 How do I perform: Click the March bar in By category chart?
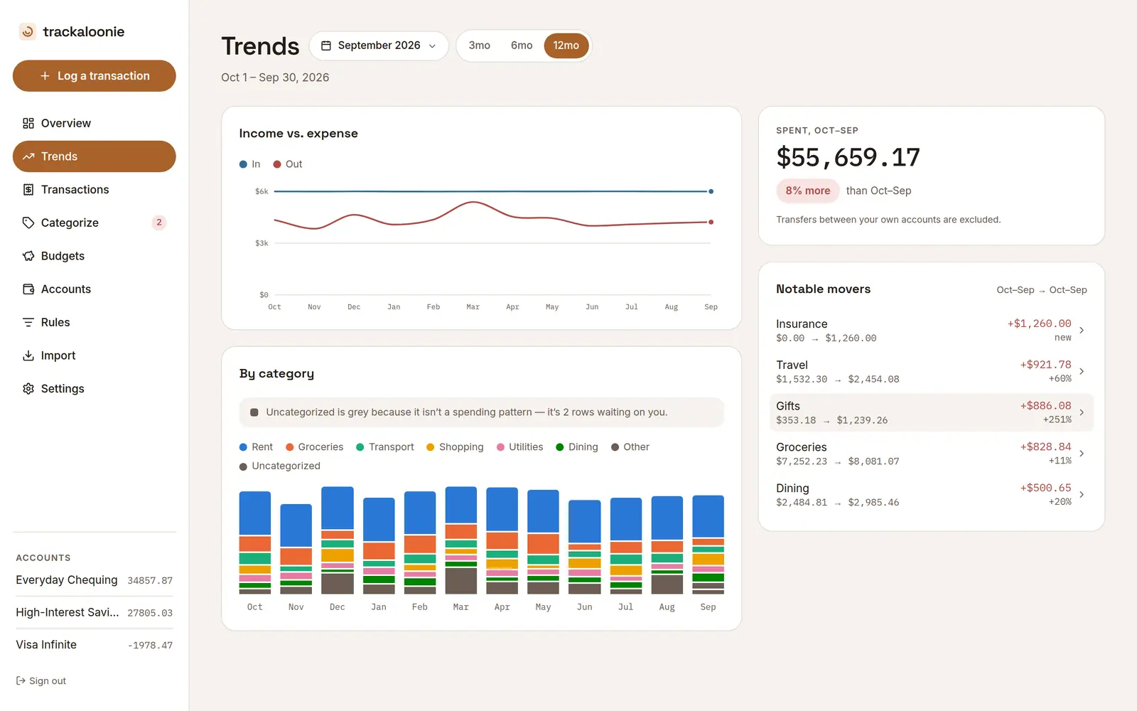tap(461, 540)
